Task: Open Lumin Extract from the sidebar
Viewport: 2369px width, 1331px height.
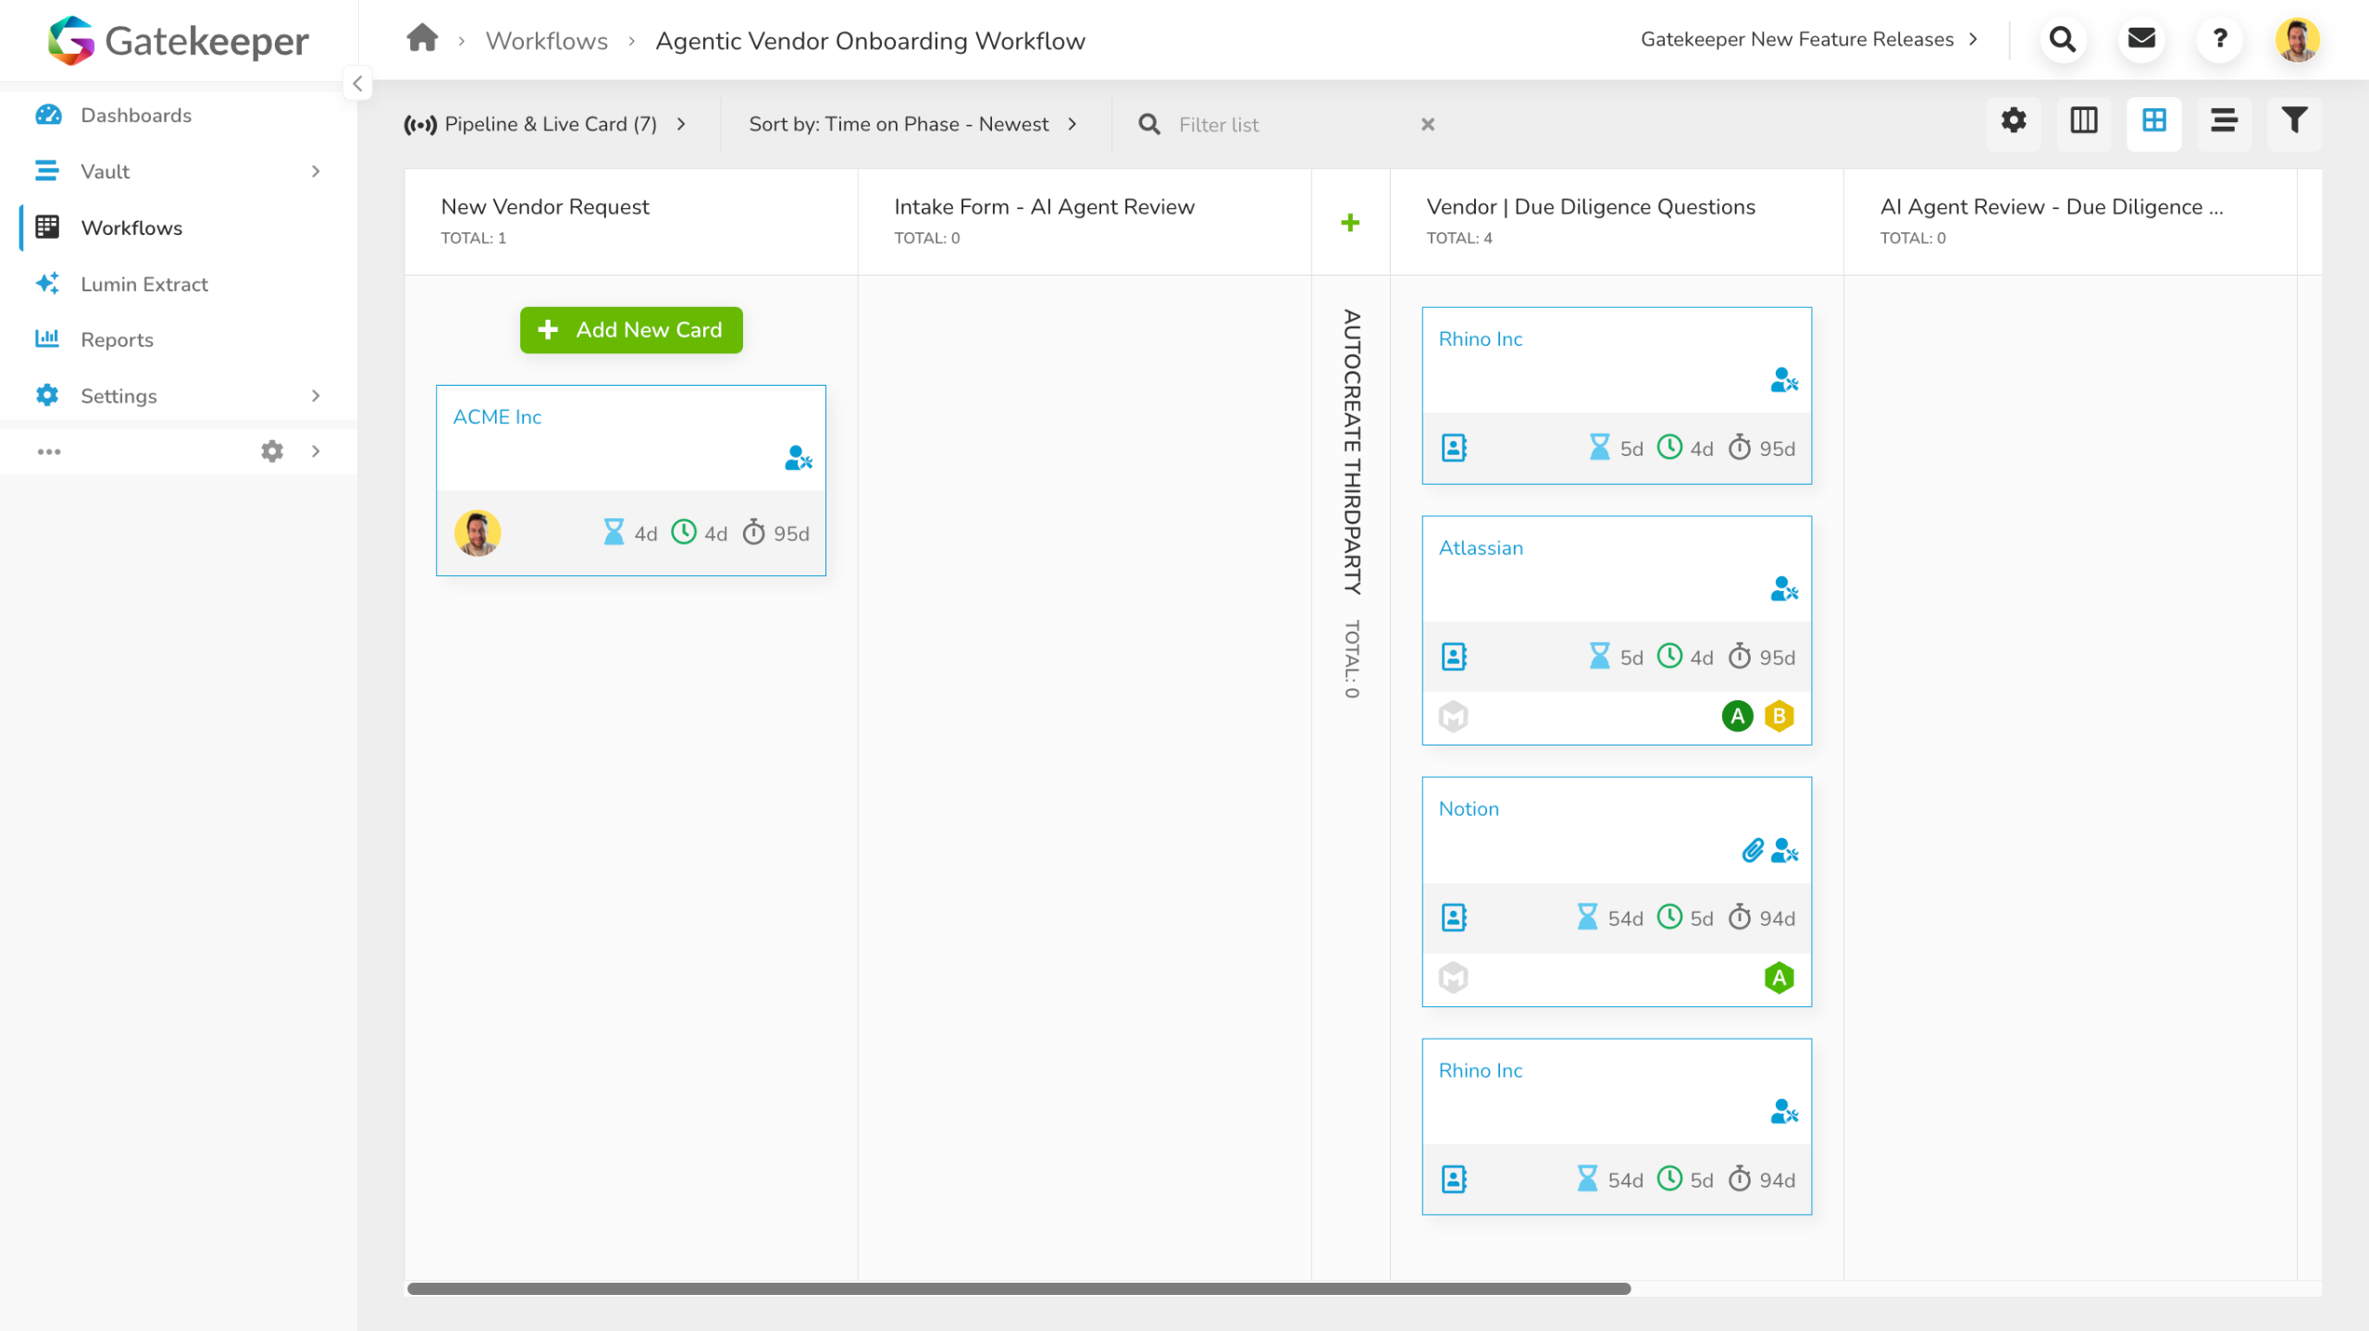Action: tap(144, 284)
